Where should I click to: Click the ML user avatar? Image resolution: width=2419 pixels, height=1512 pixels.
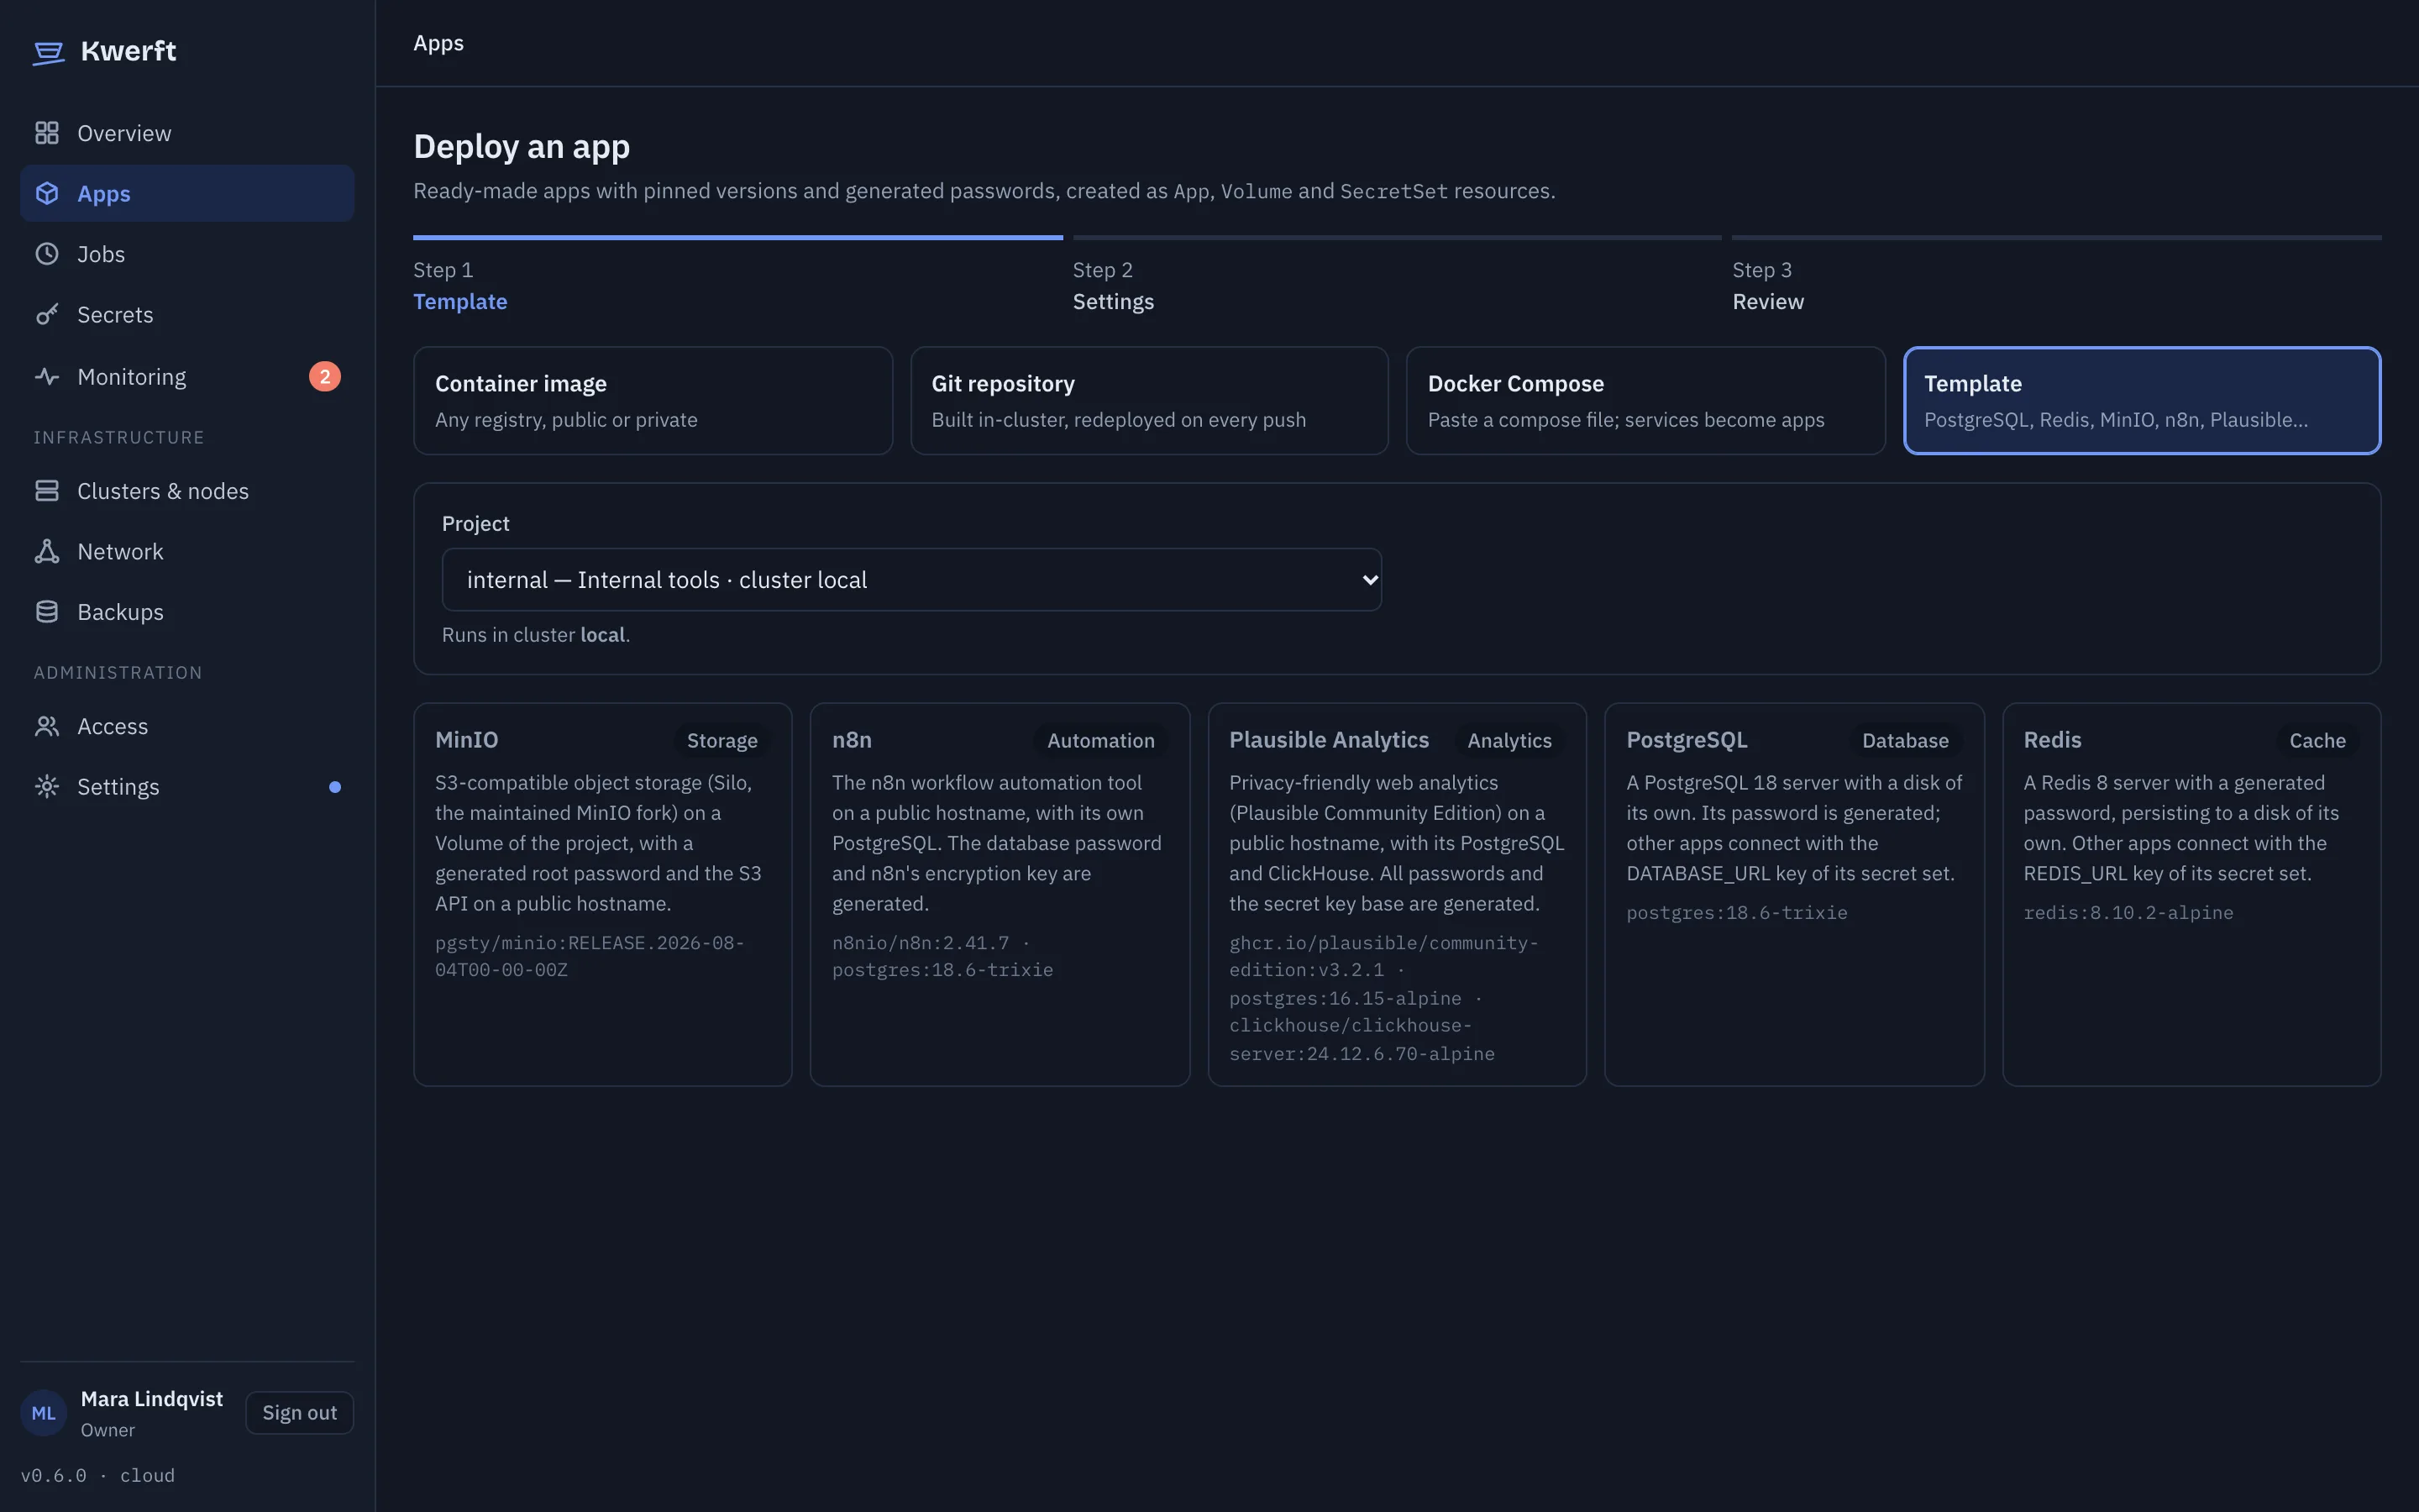tap(44, 1413)
